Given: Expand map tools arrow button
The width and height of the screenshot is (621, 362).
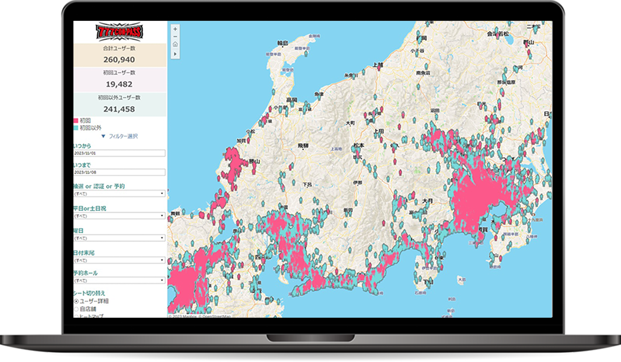Looking at the screenshot, I should pyautogui.click(x=175, y=53).
